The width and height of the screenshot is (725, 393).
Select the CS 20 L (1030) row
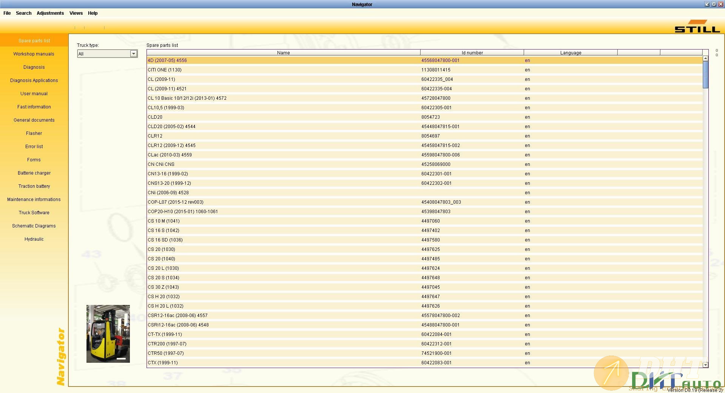(424, 268)
